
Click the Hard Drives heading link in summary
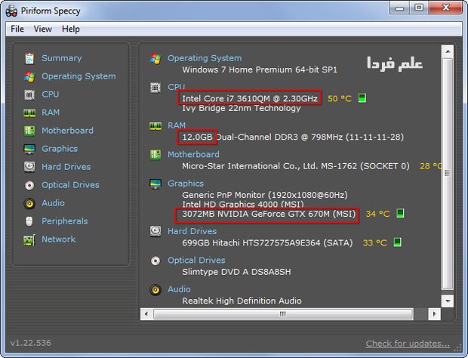192,231
